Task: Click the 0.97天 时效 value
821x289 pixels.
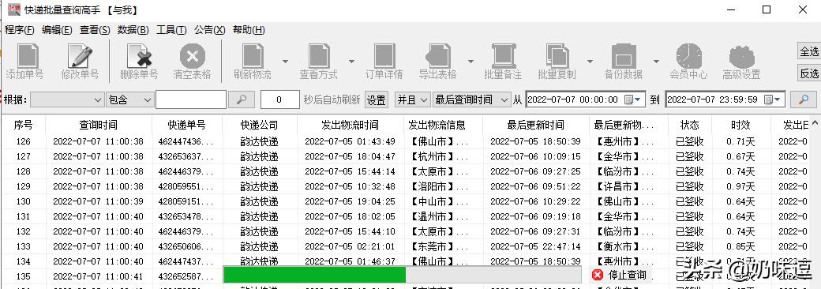Action: pos(740,186)
